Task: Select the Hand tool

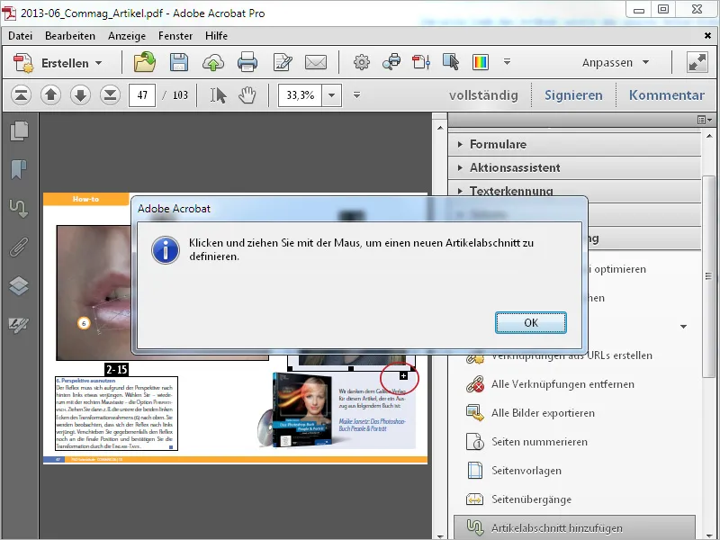Action: click(x=247, y=95)
